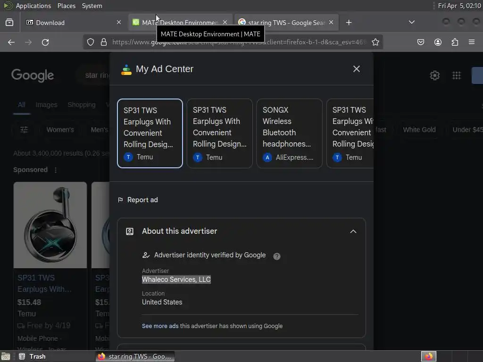Viewport: 483px width, 362px height.
Task: Go back with the browser back arrow
Action: tap(11, 42)
